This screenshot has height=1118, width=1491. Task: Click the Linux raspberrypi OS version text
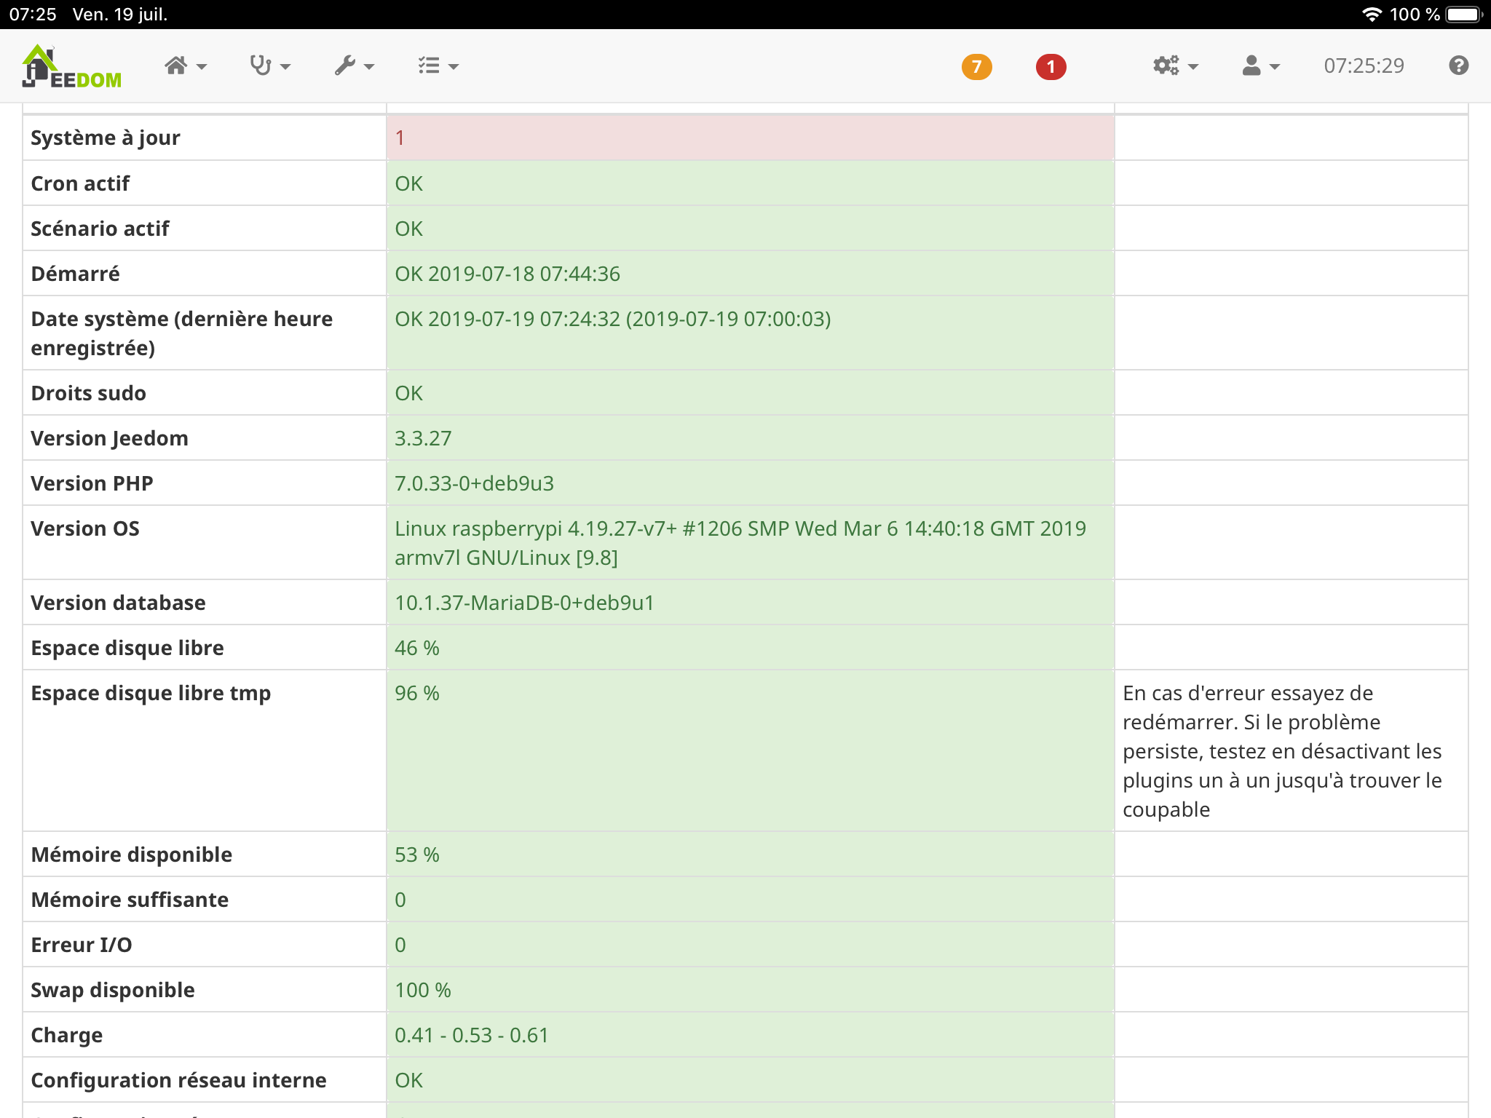pos(740,543)
